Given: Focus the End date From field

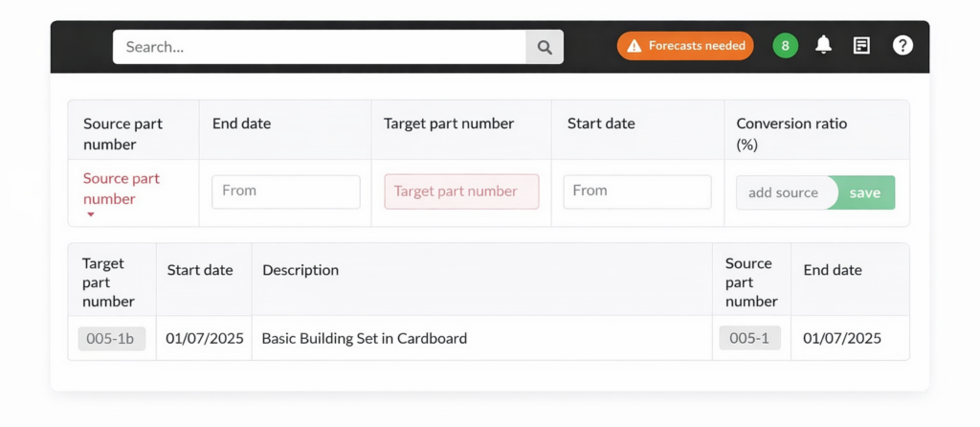Looking at the screenshot, I should [285, 191].
